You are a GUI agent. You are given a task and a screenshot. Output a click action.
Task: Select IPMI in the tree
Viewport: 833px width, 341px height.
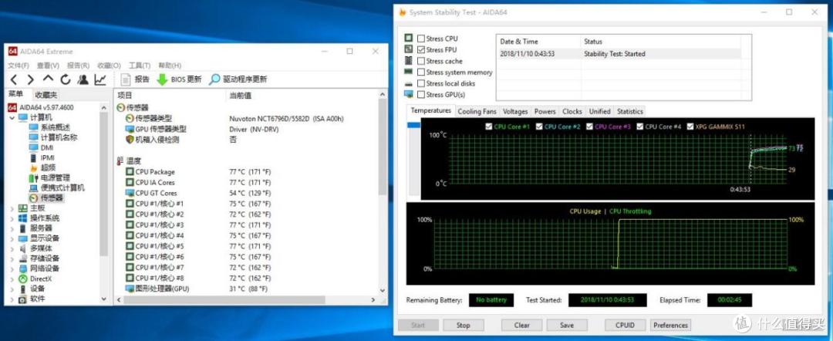42,157
